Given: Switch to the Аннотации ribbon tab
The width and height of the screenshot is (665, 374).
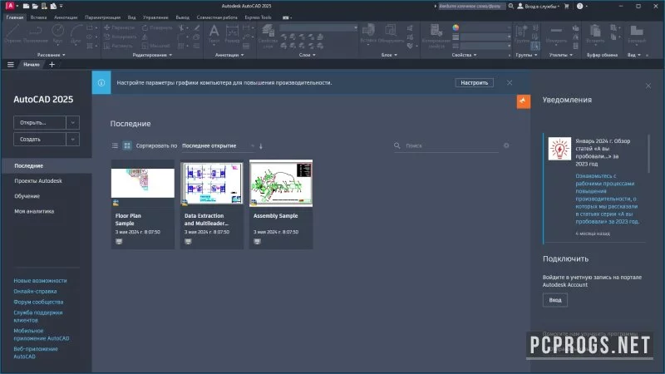Looking at the screenshot, I should [x=66, y=17].
